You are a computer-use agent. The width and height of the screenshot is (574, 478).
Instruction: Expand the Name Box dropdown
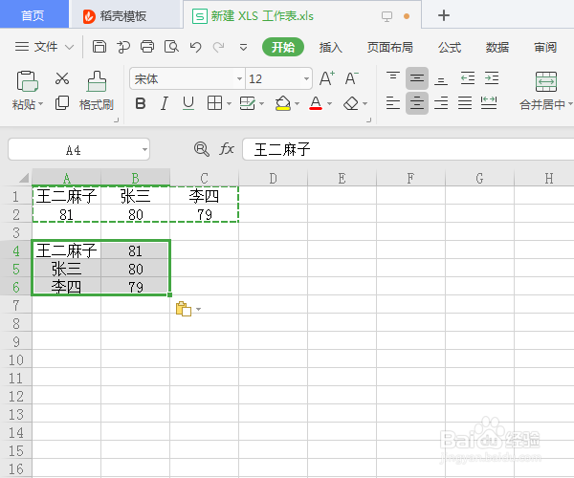point(144,149)
